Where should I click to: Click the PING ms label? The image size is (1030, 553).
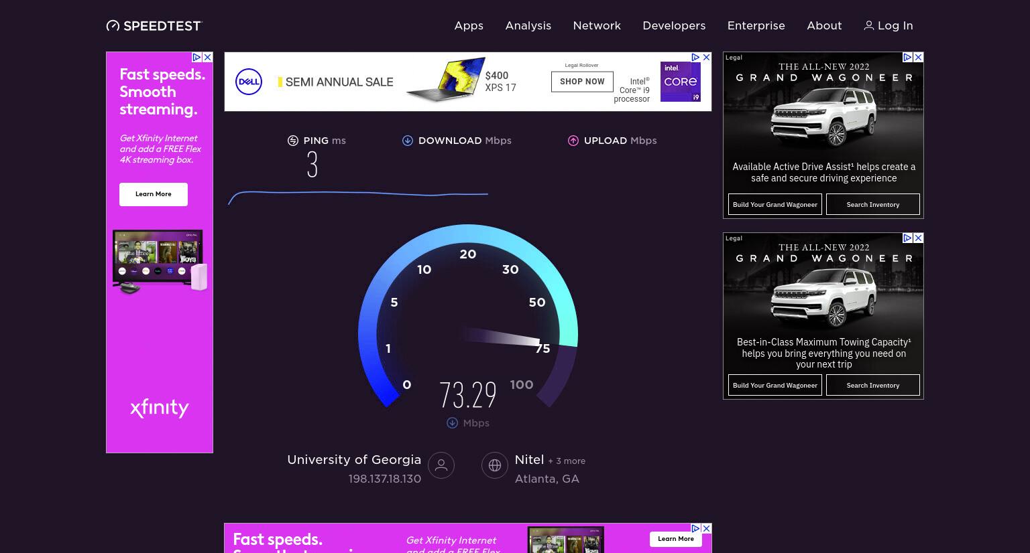(325, 141)
